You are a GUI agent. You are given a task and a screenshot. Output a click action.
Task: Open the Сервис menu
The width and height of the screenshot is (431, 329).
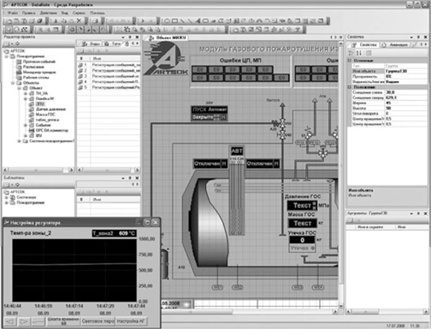(x=79, y=13)
